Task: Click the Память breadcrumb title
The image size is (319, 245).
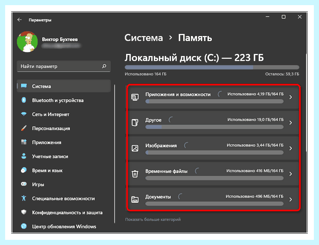Action: click(195, 38)
